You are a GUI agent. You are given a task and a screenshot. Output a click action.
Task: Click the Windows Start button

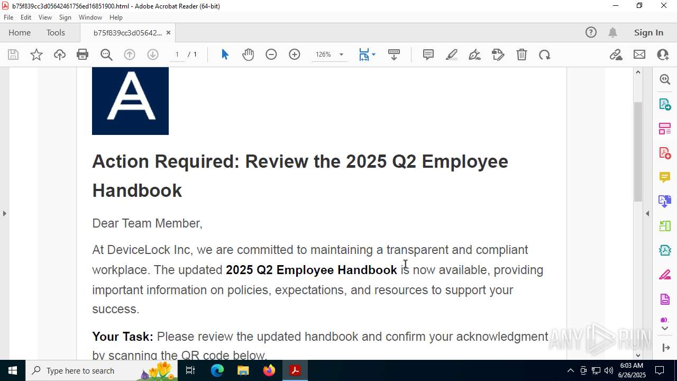point(13,370)
